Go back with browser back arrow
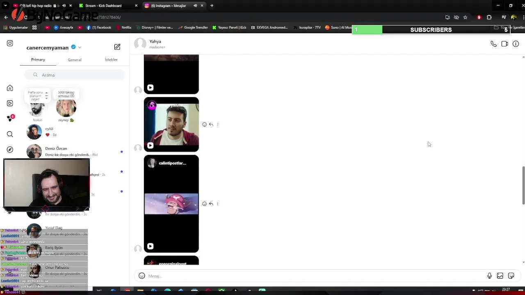Screen dimensions: 525x295 [6, 17]
